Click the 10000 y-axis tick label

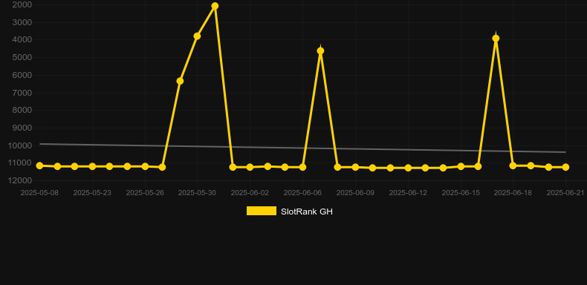20,145
